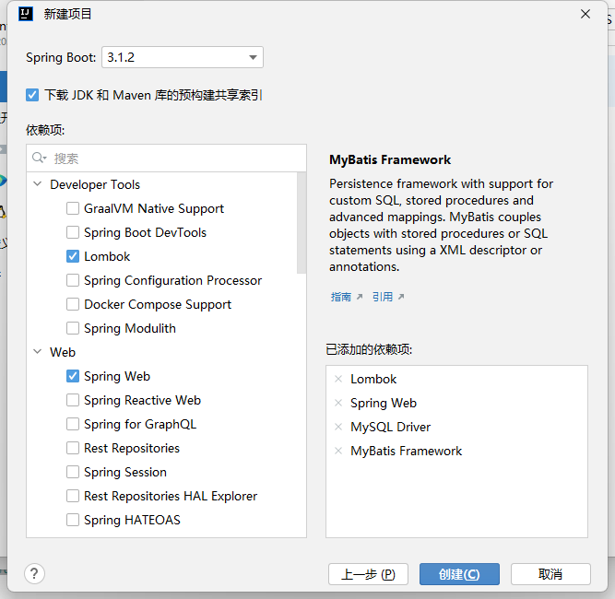
Task: Select MyBatis Framework in added list
Action: click(x=407, y=451)
